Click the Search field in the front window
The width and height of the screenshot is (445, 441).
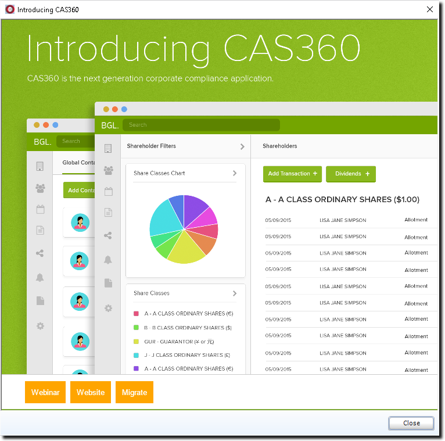201,125
